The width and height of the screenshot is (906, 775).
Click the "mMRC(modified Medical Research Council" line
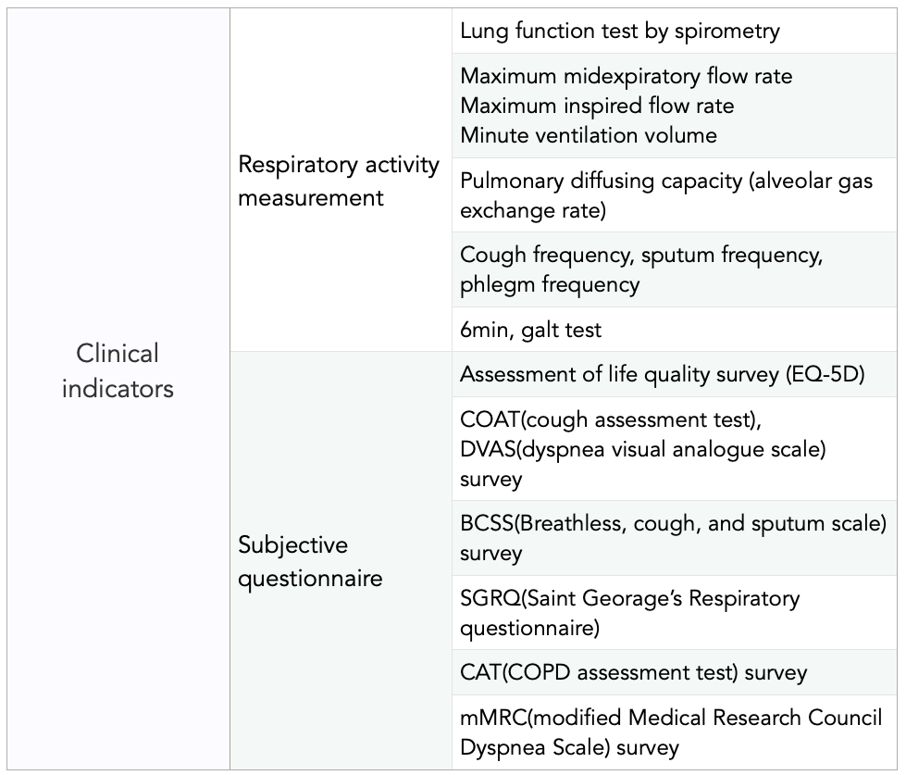(x=671, y=718)
